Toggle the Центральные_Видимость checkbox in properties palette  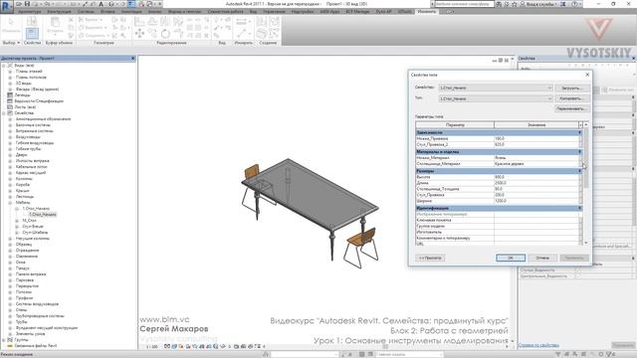tap(577, 276)
